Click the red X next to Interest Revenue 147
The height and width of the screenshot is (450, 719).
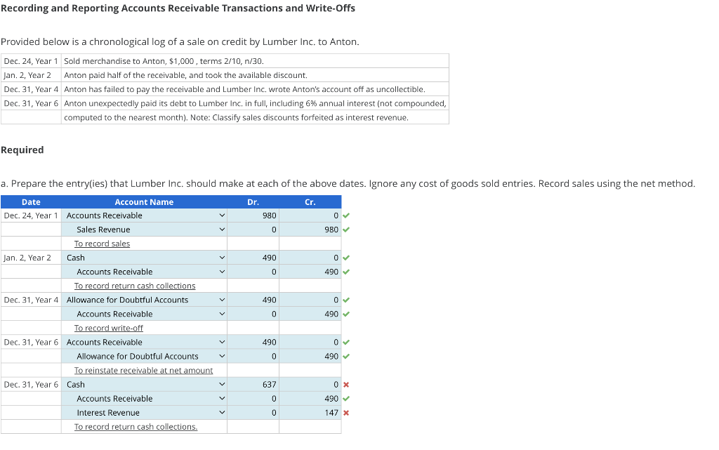point(345,412)
